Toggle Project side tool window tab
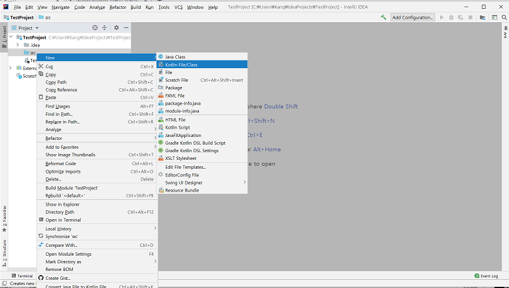Viewport: 509px width, 288px height. coord(4,36)
